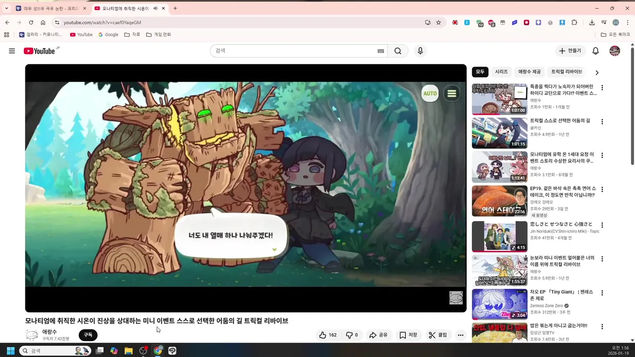Viewport: 635px width, 357px height.
Task: Open options menu for the EP19 연어 video
Action: 602,189
